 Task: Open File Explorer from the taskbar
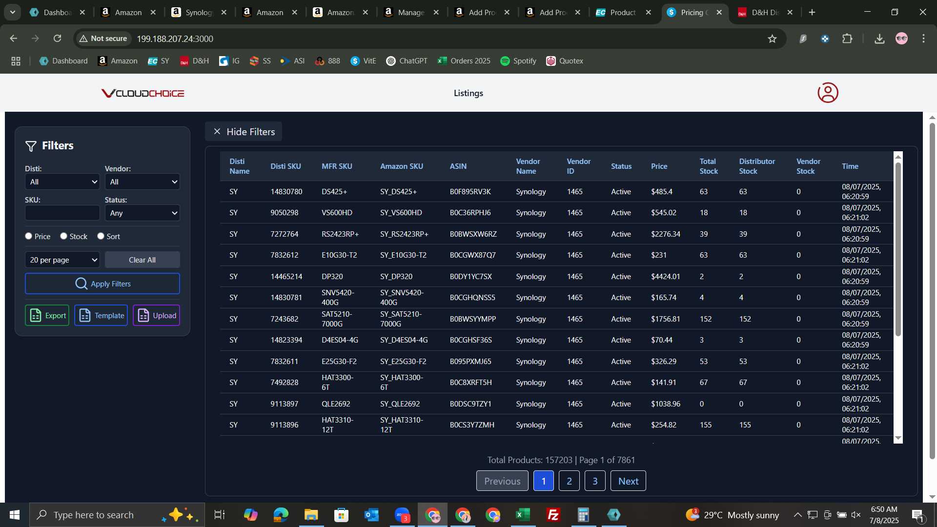311,515
